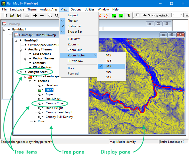189x160 pixels.
Task: Choose 50% zoom factor
Action: point(111,77)
